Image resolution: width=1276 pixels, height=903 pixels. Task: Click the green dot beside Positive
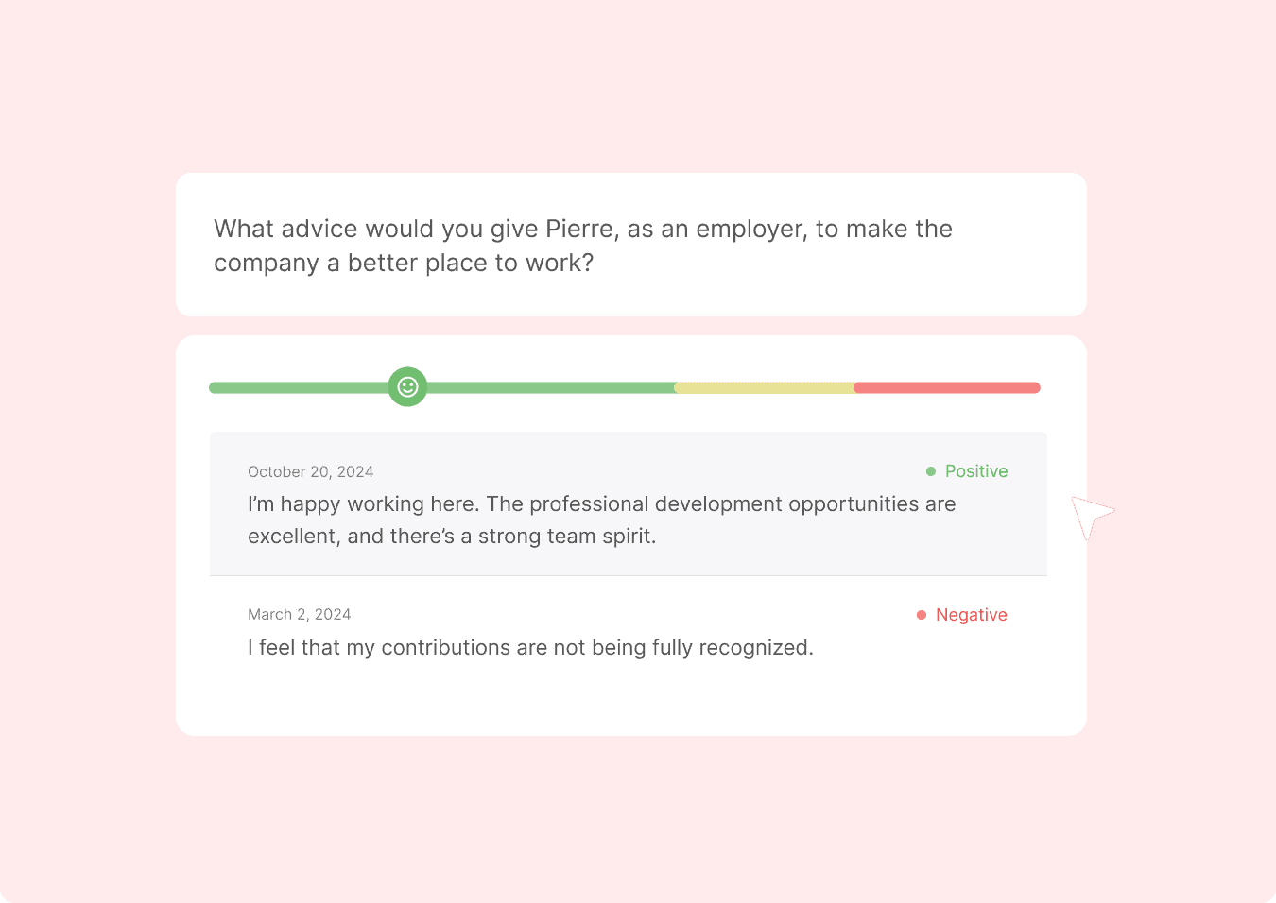[931, 471]
